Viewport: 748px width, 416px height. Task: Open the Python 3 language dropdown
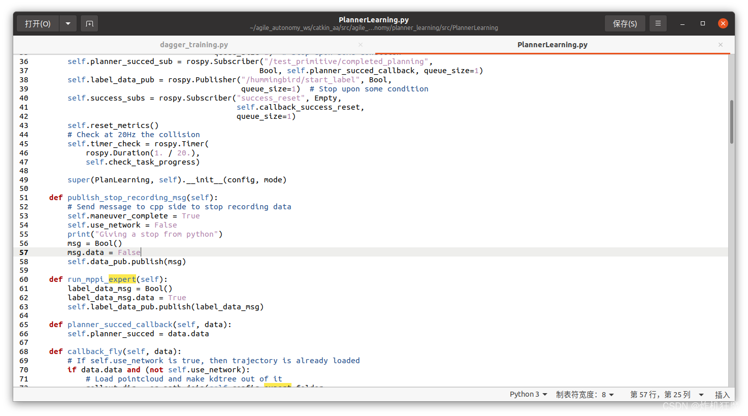(528, 394)
